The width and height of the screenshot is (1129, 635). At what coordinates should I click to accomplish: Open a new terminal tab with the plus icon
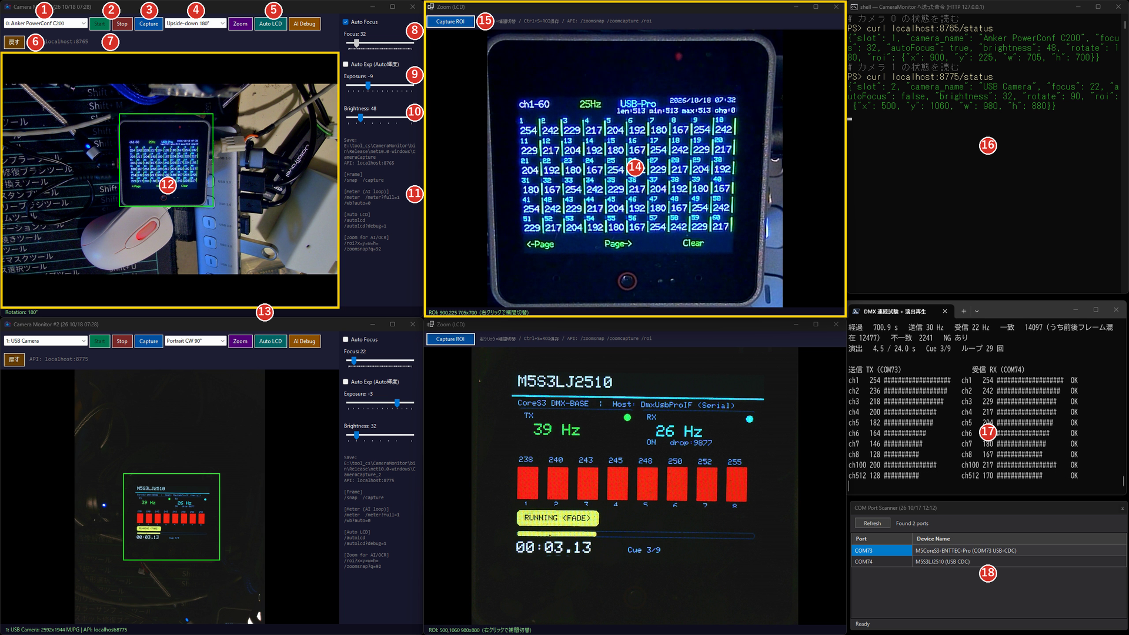coord(964,311)
